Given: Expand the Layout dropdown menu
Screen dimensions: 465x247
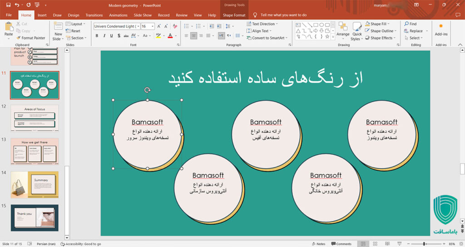Looking at the screenshot, I should 76,24.
